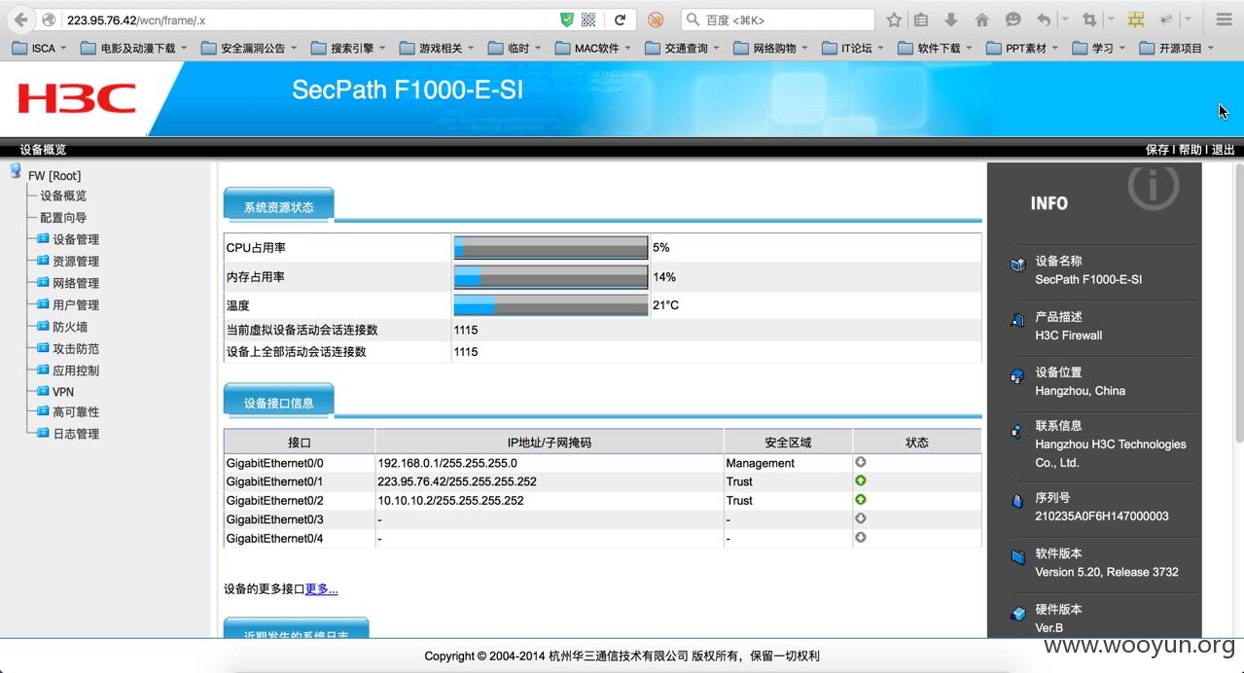Click the 联系信息 icon in INFO panel
The width and height of the screenshot is (1244, 673).
click(x=1017, y=431)
